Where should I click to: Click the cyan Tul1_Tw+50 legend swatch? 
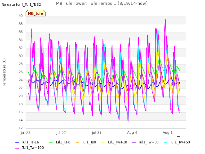coord(166,142)
